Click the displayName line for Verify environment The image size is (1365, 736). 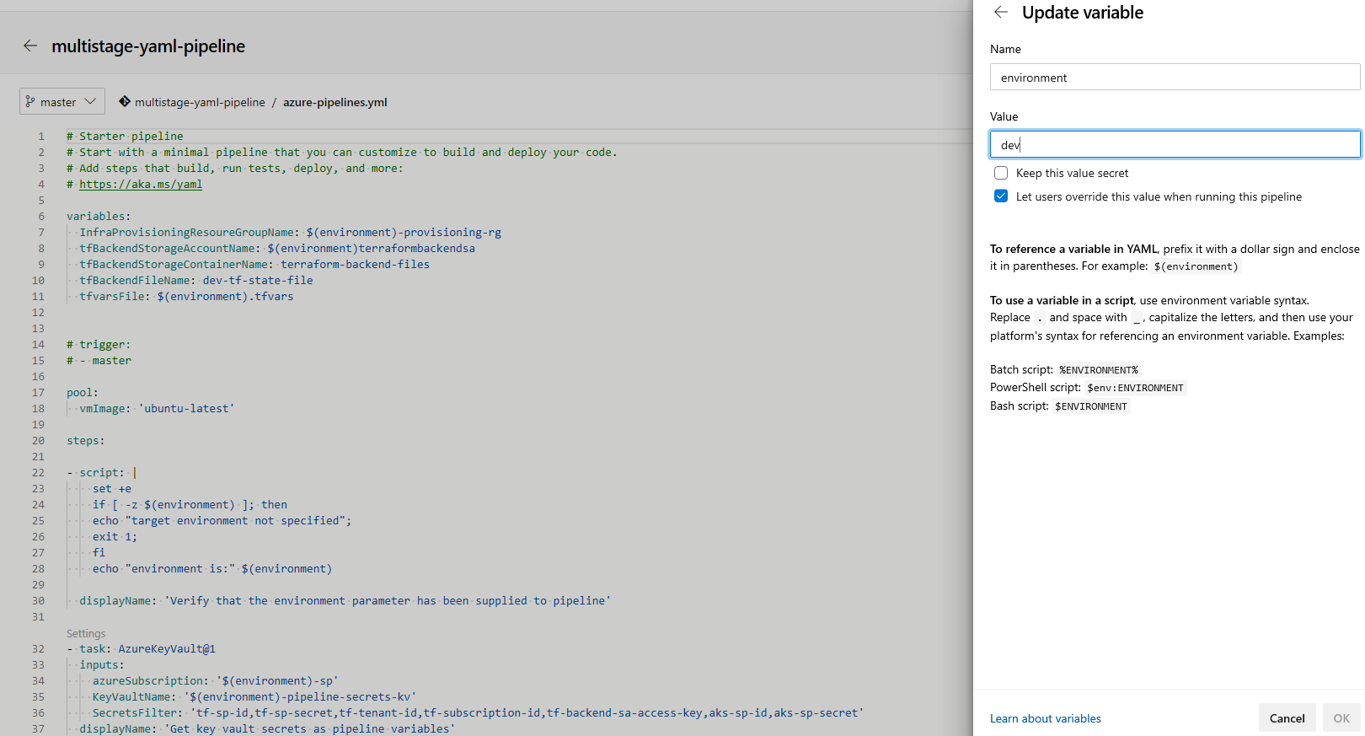point(345,600)
